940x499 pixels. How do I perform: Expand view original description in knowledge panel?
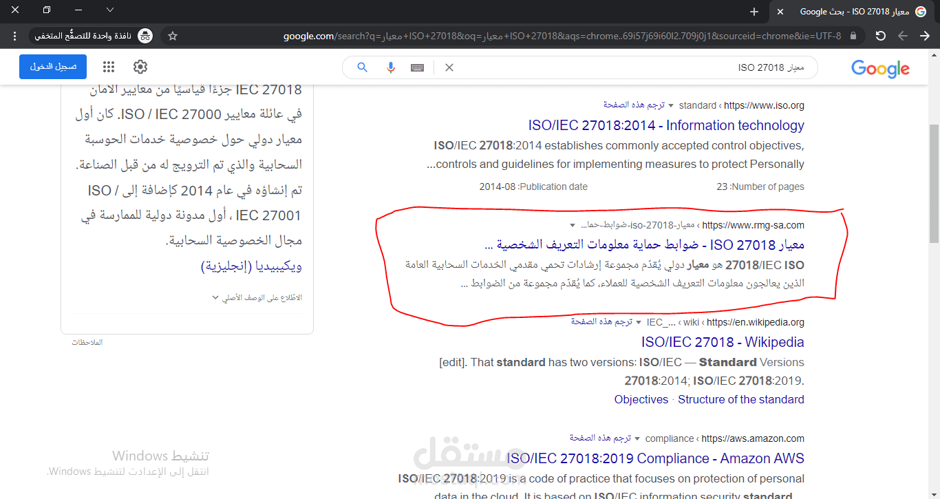pyautogui.click(x=257, y=298)
